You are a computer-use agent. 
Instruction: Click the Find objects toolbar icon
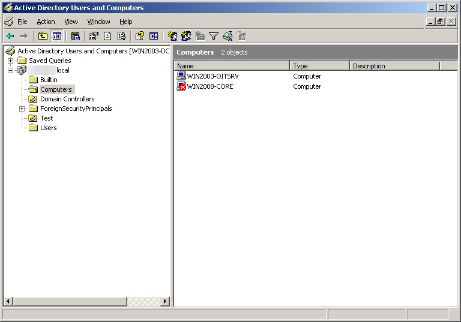point(227,36)
